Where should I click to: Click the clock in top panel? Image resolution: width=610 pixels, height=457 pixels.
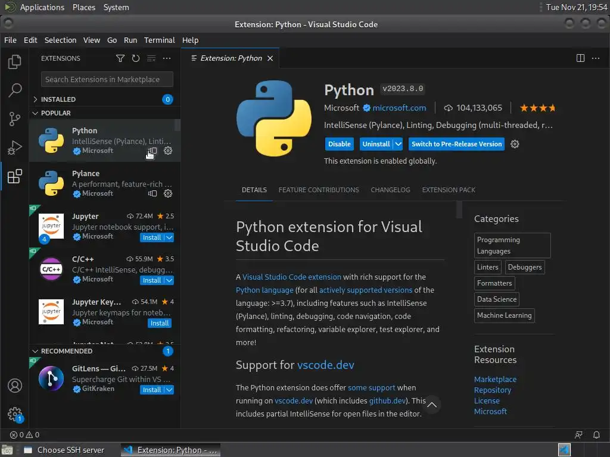(577, 7)
